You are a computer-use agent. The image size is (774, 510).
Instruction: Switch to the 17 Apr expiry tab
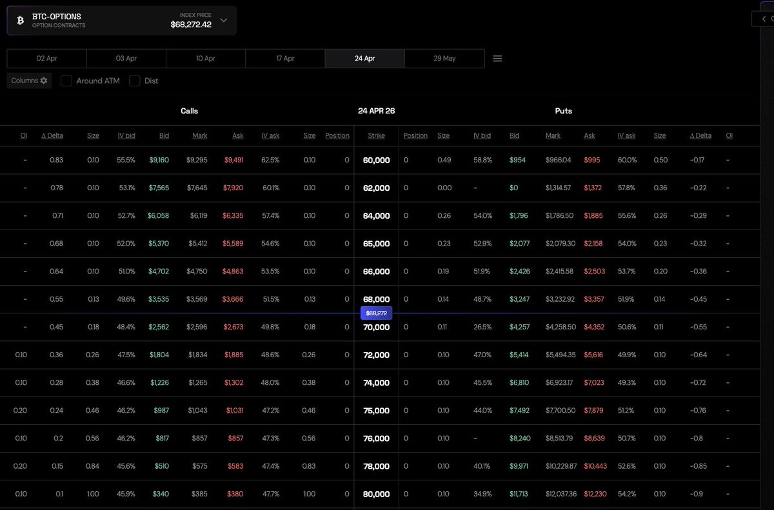(285, 58)
